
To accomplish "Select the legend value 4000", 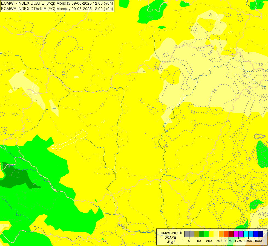I will pos(258,241).
